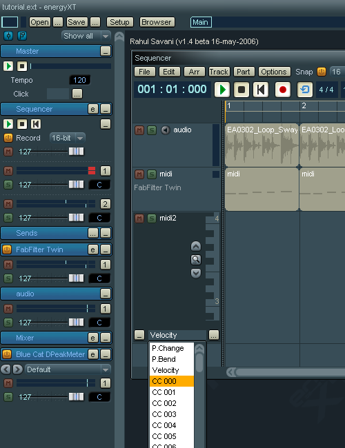Solo the midi track in sequencer
Image resolution: width=345 pixels, height=448 pixels.
point(152,174)
